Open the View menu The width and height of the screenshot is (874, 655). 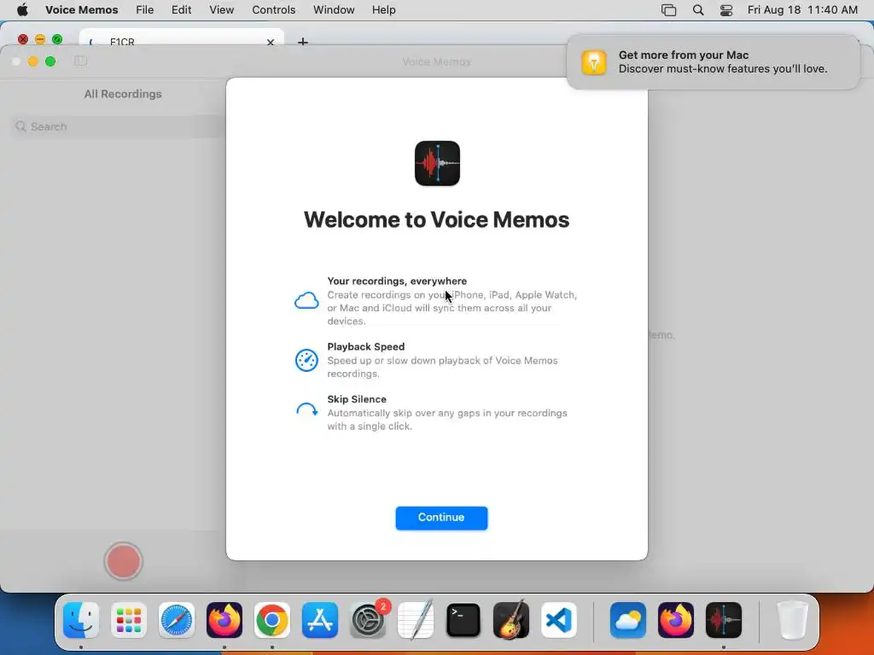click(x=221, y=10)
